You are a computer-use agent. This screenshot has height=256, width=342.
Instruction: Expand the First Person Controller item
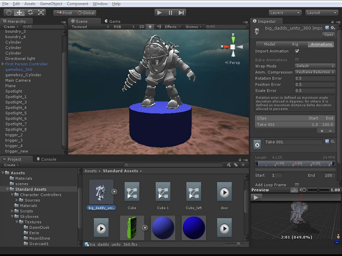[x=3, y=64]
